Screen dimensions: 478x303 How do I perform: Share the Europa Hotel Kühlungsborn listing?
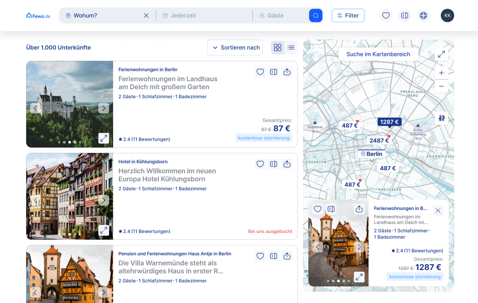coord(287,164)
